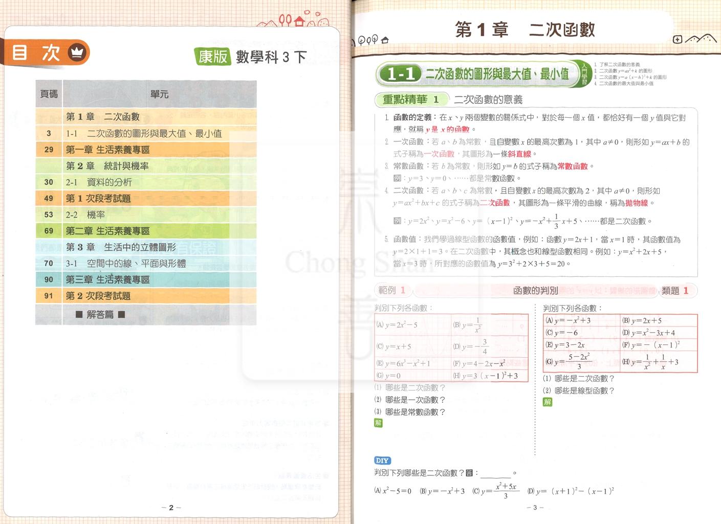Click the crown icon beside 目次

click(77, 52)
